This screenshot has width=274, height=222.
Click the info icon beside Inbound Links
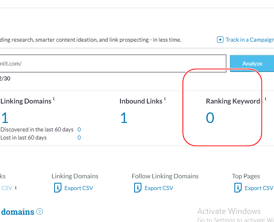(x=165, y=99)
